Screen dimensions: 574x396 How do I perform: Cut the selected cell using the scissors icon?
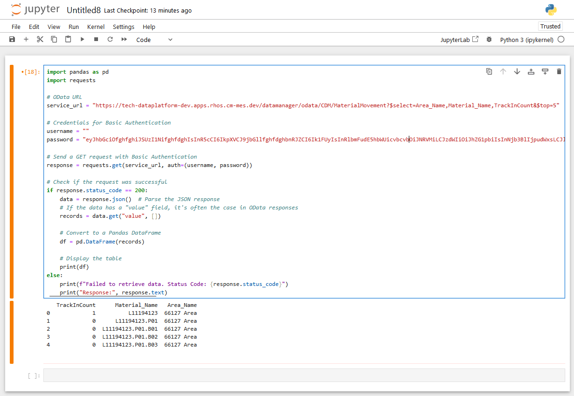click(x=40, y=40)
